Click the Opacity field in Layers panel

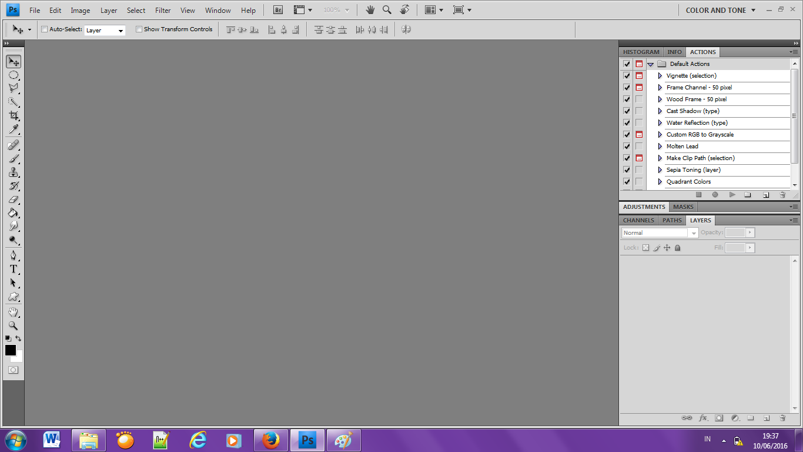click(x=735, y=232)
